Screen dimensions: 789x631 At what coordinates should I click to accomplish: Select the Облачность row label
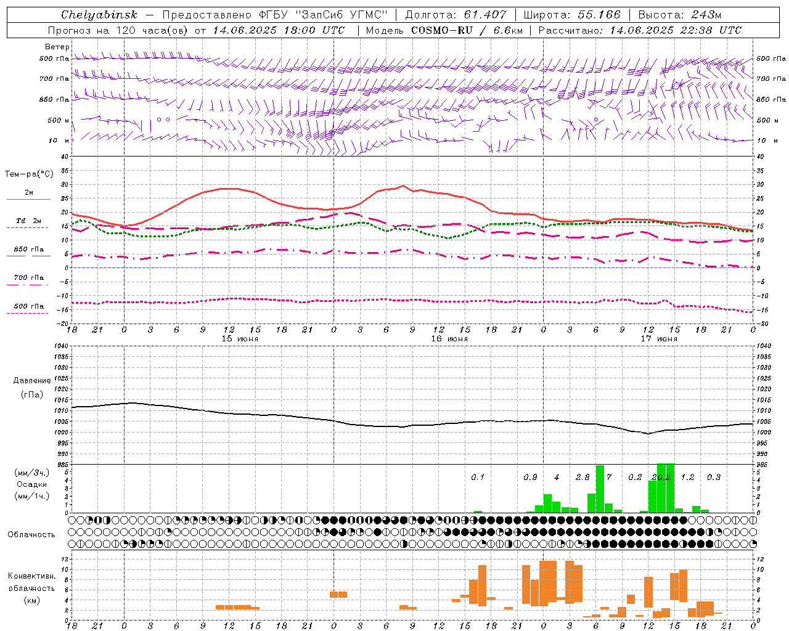(x=31, y=535)
